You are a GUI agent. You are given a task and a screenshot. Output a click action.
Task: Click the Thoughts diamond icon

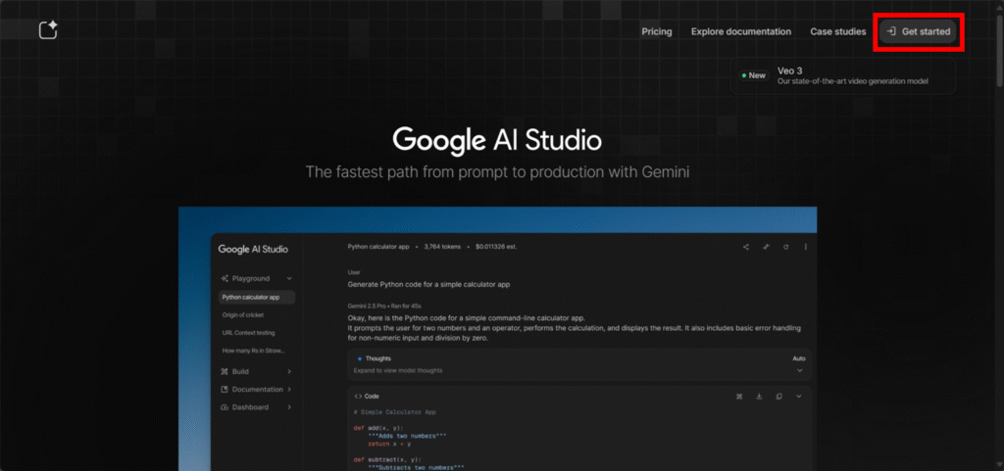[360, 358]
